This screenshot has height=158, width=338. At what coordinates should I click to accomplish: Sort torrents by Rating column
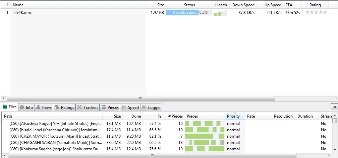pos(315,5)
